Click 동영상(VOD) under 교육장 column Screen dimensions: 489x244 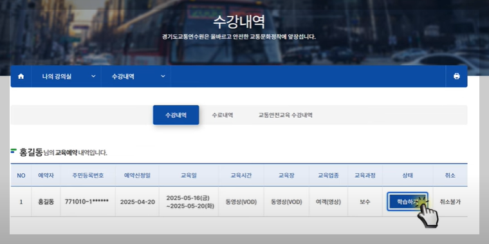point(286,202)
